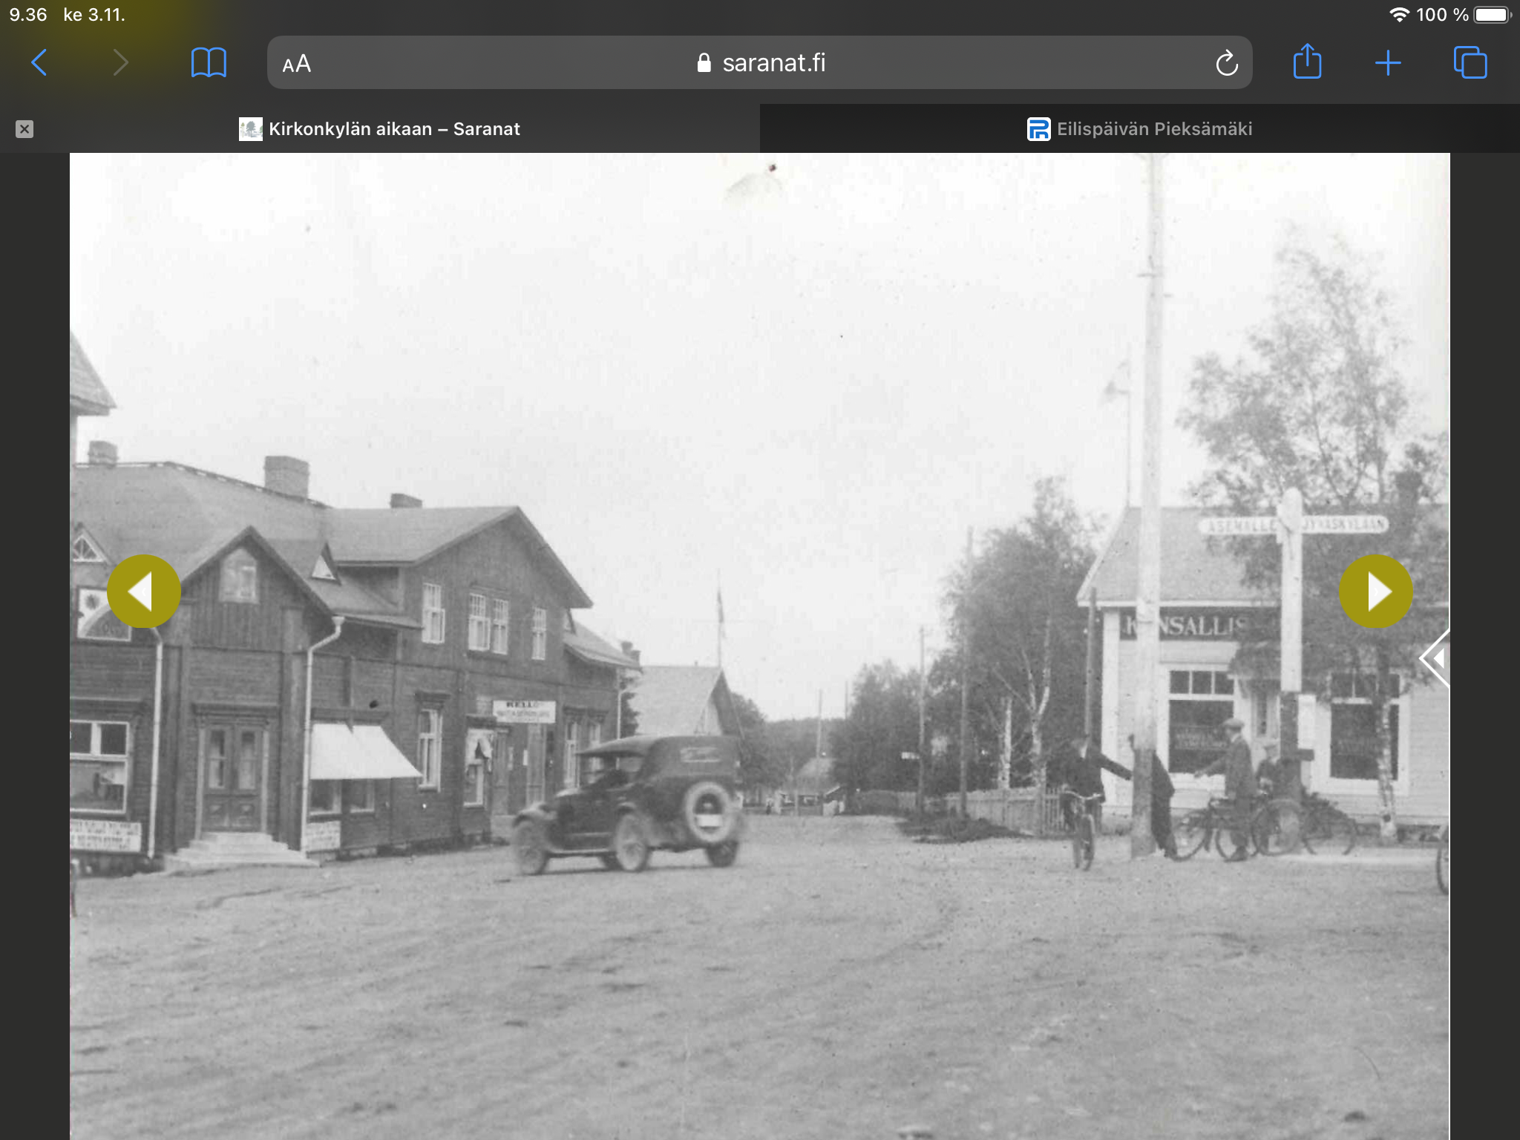Image resolution: width=1520 pixels, height=1140 pixels.
Task: Close the Kirkonkylän aikaan tab
Action: 24,129
